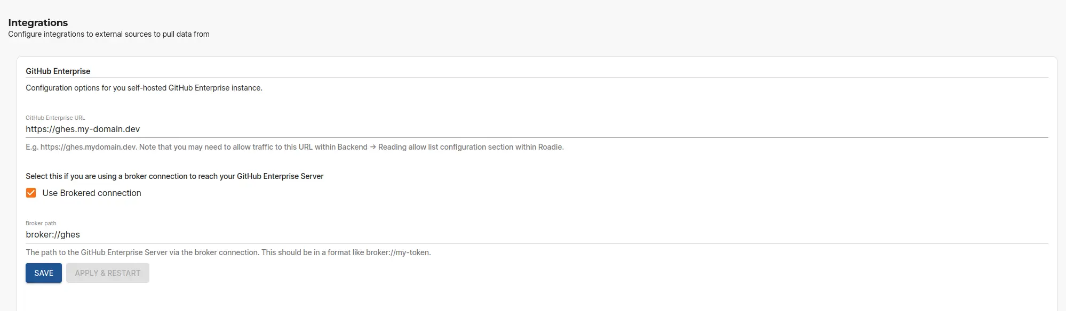
Task: Apply and restart the integration
Action: (x=107, y=273)
